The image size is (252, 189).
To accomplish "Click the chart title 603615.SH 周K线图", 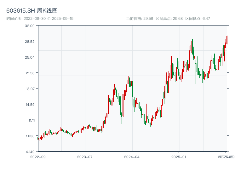I will (x=32, y=11).
